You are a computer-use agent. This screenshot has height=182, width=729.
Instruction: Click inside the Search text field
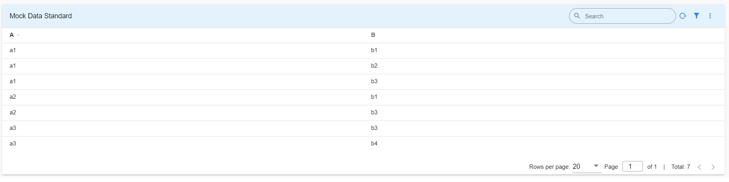coord(626,16)
